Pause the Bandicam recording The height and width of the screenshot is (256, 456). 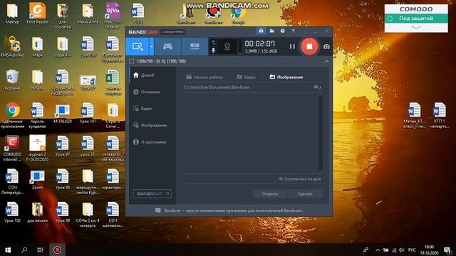292,46
